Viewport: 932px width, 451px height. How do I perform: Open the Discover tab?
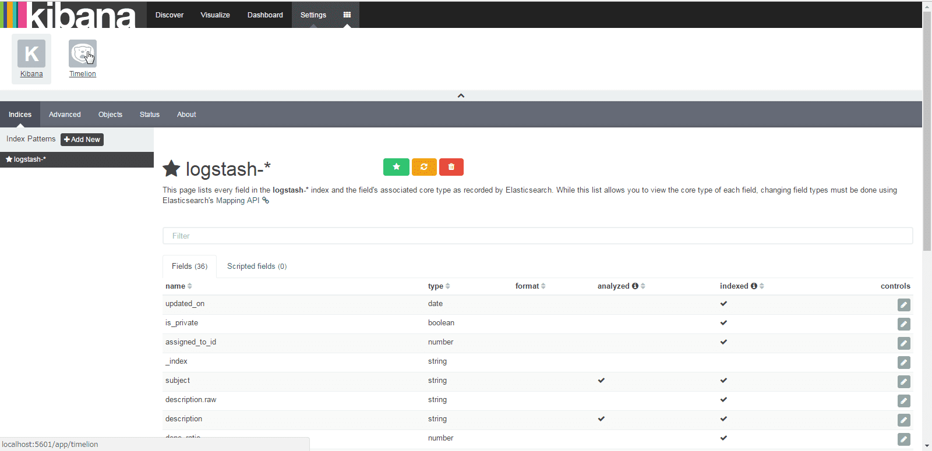(x=170, y=15)
